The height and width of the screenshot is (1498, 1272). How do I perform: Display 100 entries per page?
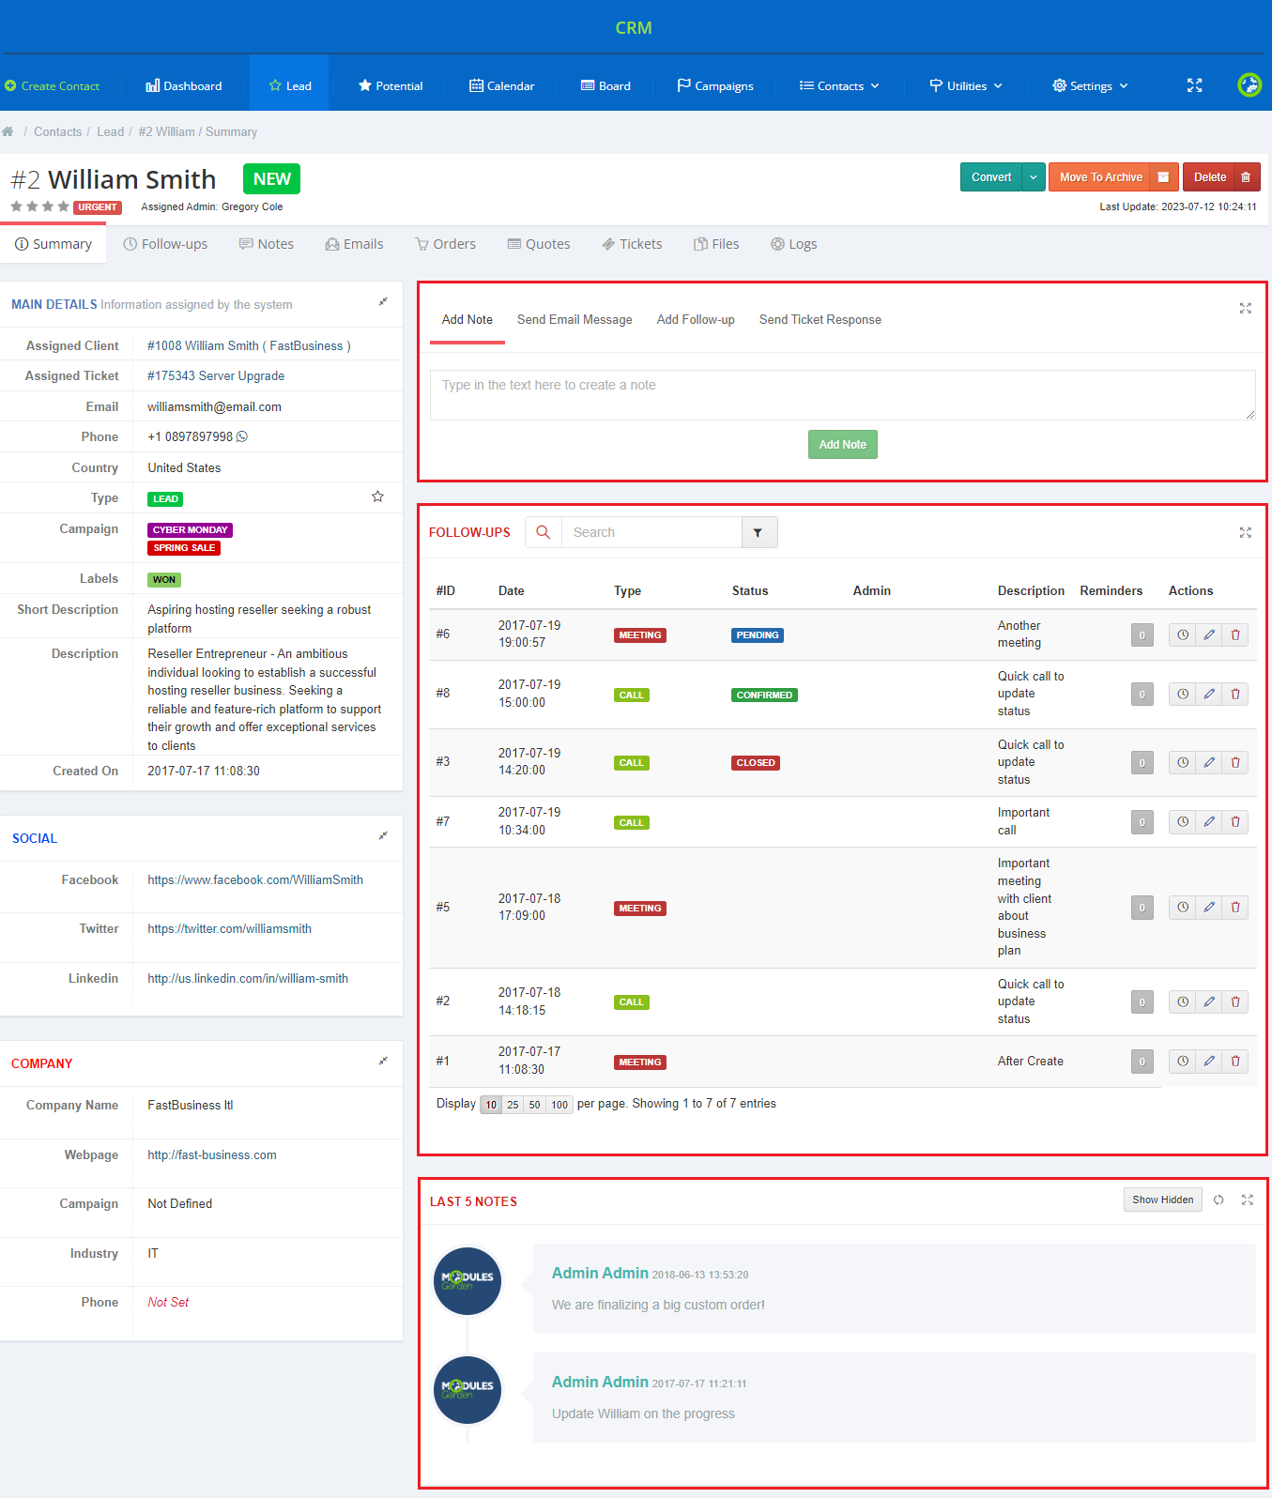tap(559, 1105)
